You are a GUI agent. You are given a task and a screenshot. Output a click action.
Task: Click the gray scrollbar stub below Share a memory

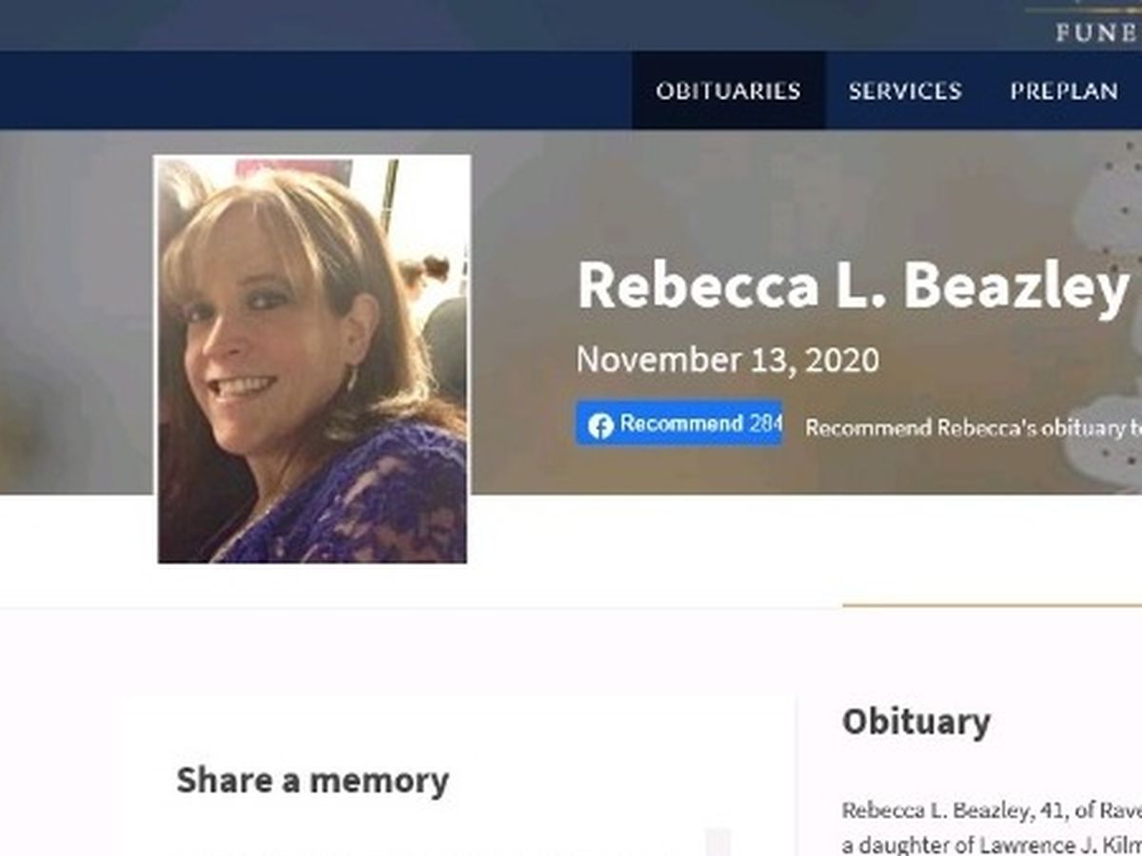point(719,842)
